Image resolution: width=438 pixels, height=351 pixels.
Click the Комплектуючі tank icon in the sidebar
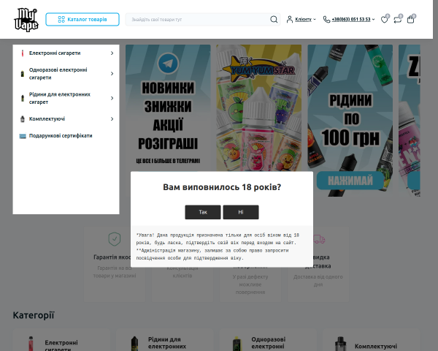pos(23,119)
